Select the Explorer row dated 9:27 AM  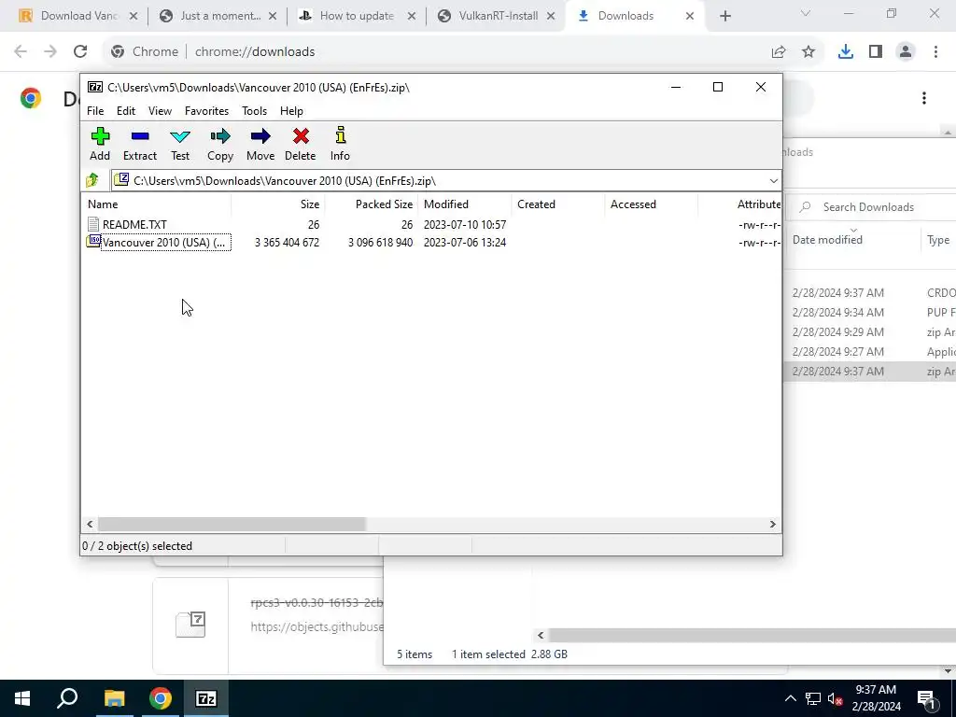(871, 351)
